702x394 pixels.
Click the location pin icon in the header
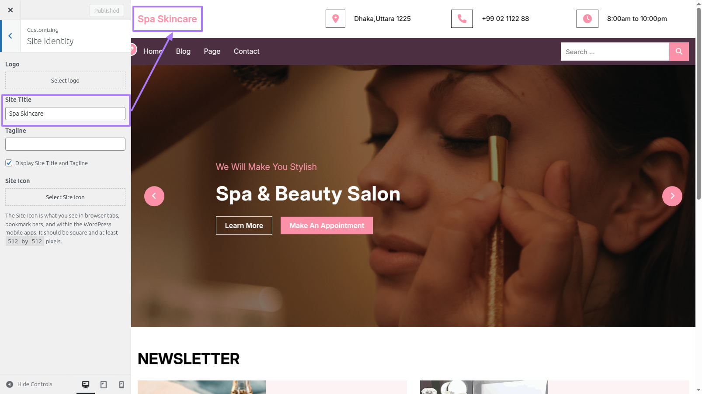point(335,19)
